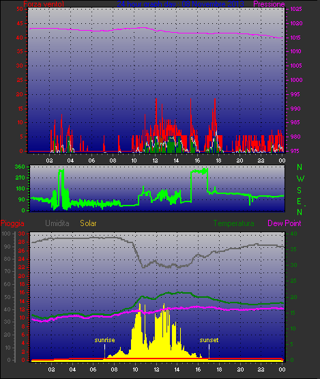Click hour 08 on bottom graph time axis
320x379 pixels.
click(114, 369)
